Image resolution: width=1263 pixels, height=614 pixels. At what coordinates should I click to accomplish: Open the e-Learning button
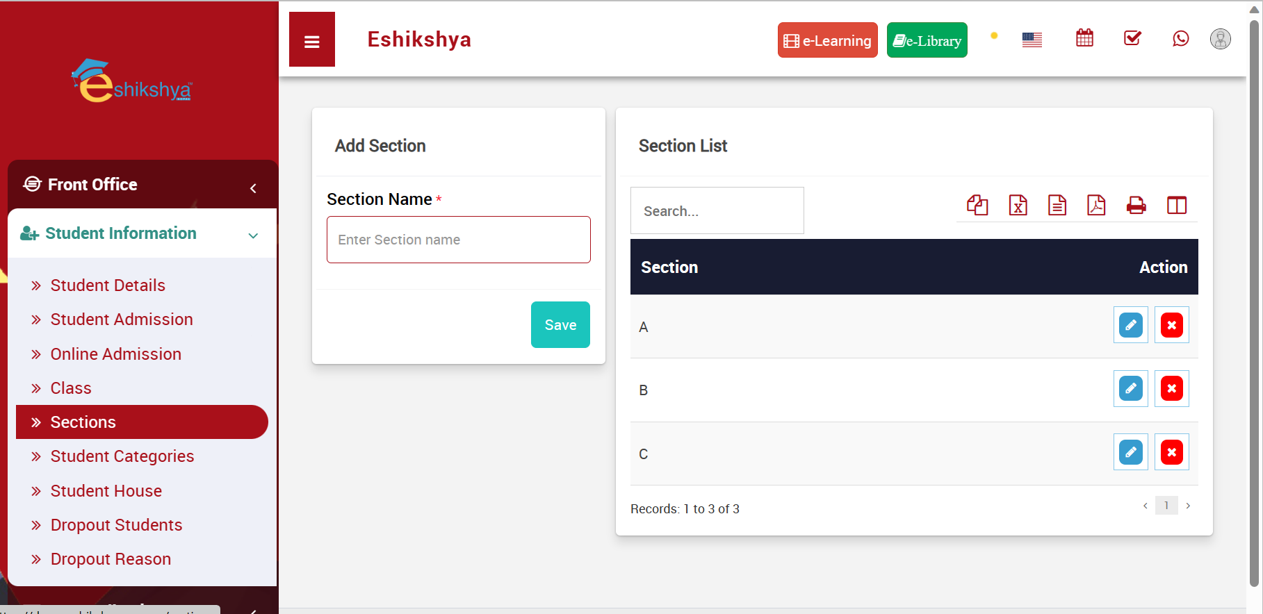[x=827, y=40]
